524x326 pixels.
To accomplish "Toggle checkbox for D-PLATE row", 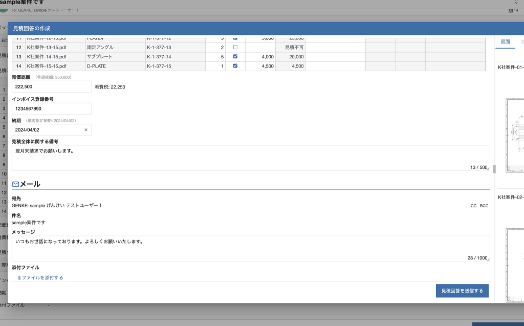I will [235, 66].
